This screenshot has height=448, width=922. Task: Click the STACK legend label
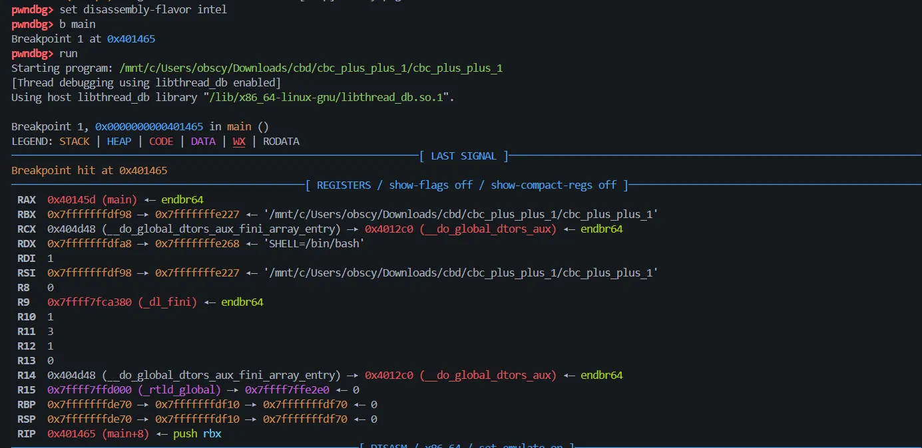click(75, 142)
